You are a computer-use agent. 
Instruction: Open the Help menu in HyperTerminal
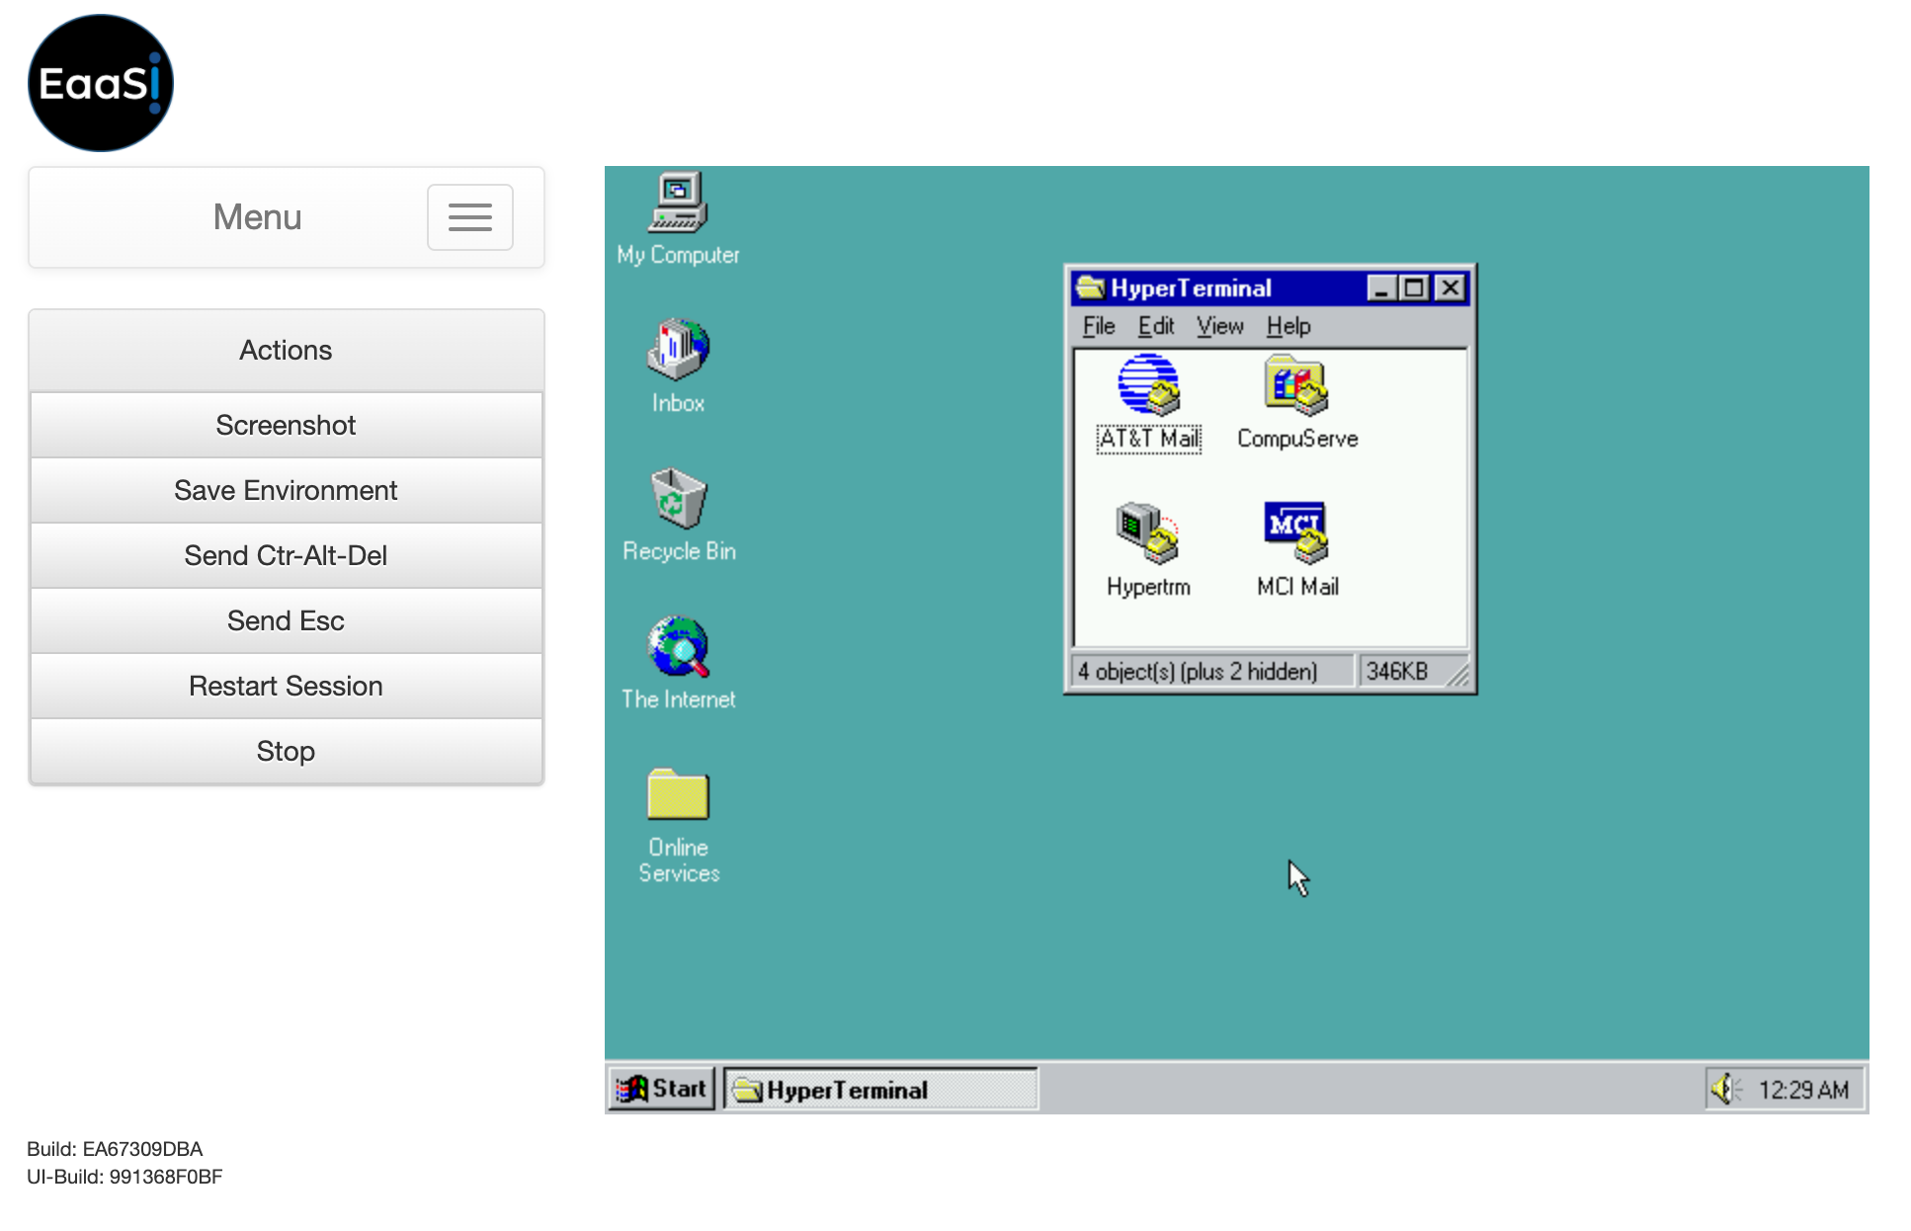[x=1288, y=326]
